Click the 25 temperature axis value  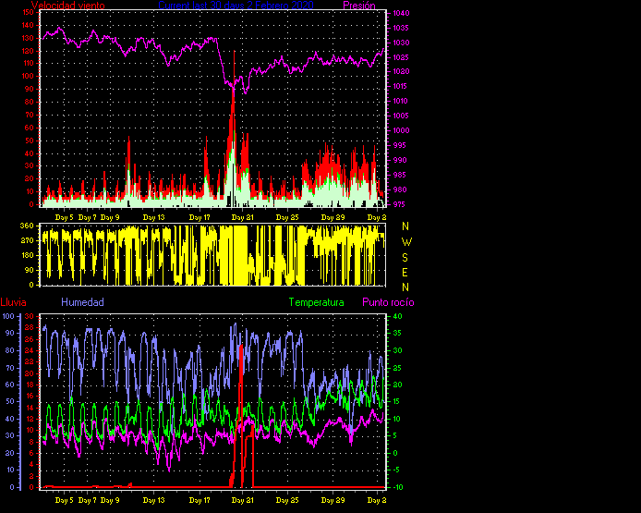point(397,368)
